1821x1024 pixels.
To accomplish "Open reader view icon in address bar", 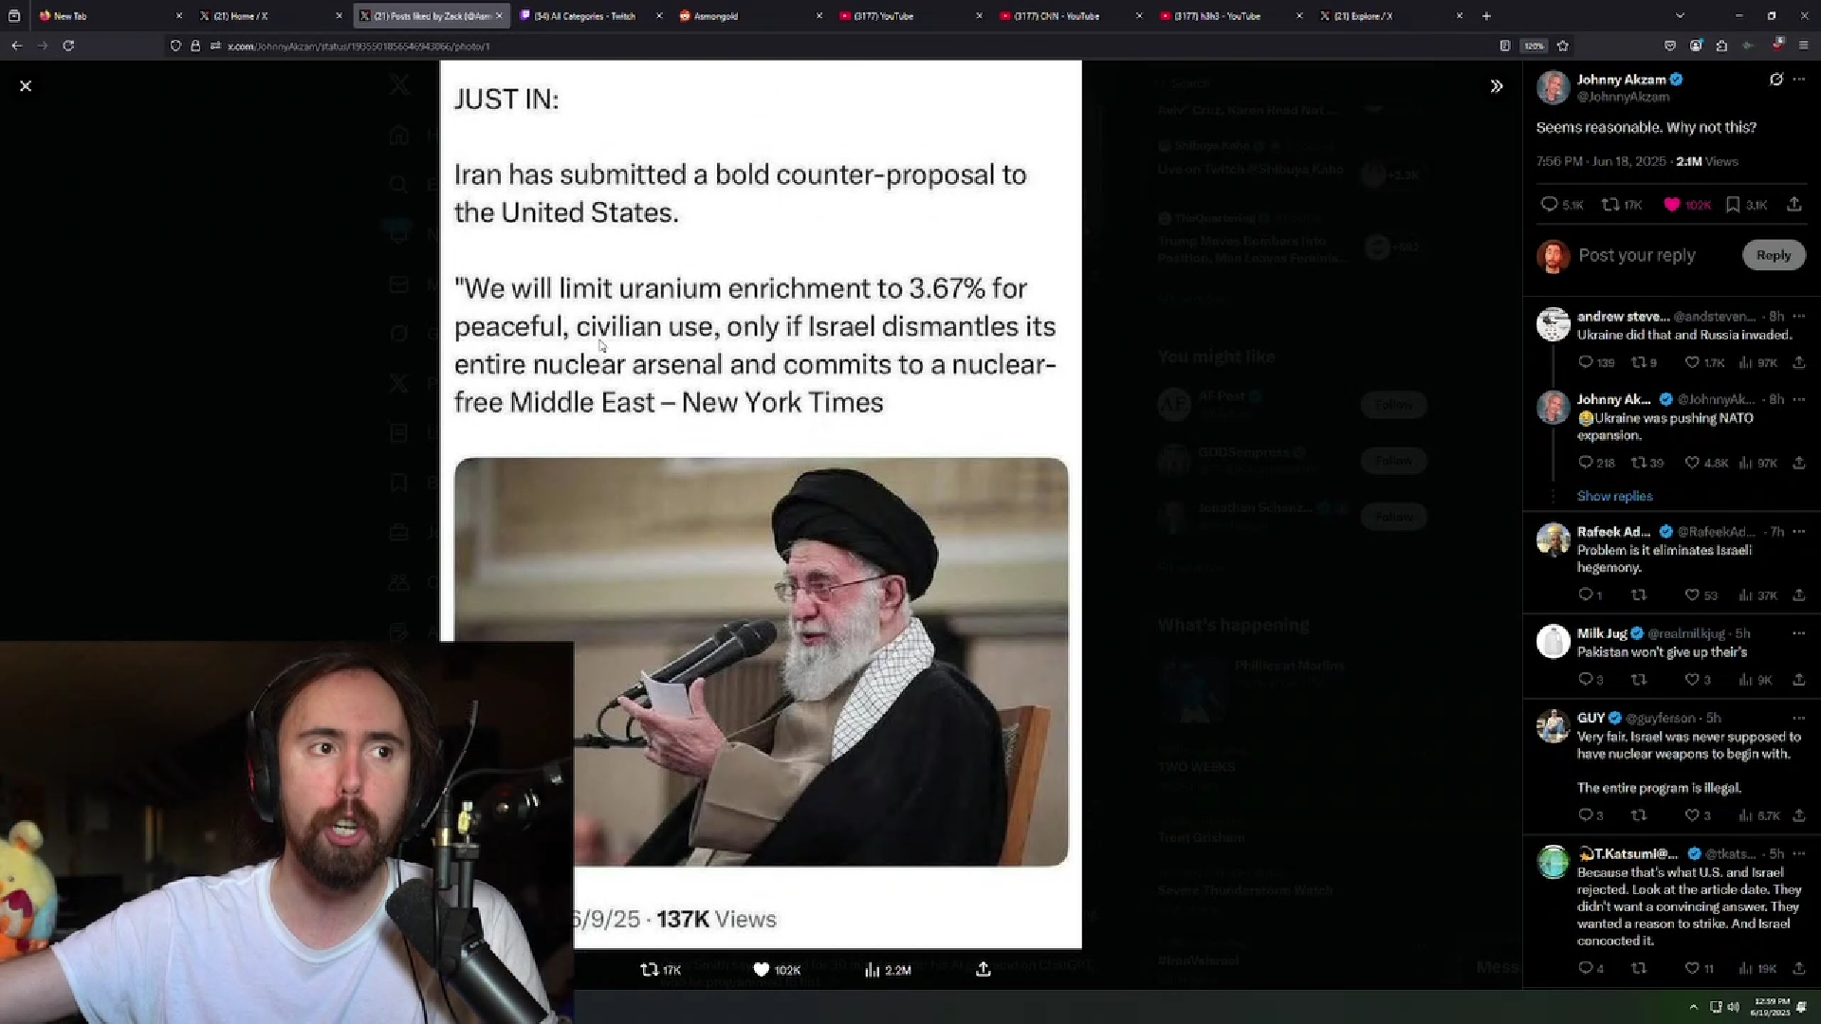I will click(x=1505, y=46).
